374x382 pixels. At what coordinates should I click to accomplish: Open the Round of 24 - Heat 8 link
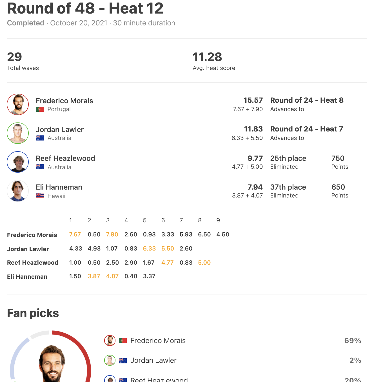point(307,100)
